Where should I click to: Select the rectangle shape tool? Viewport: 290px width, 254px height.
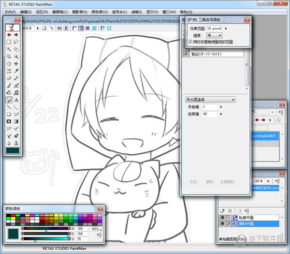[9, 114]
